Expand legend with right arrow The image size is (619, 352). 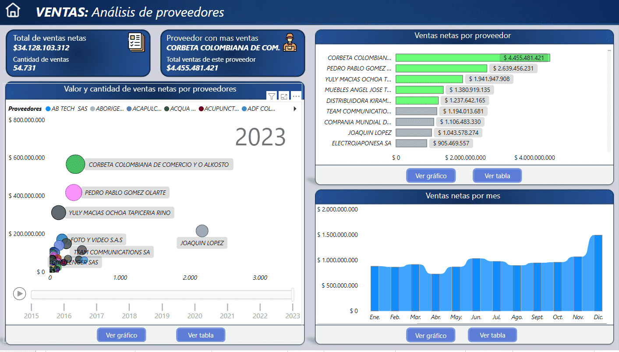295,109
